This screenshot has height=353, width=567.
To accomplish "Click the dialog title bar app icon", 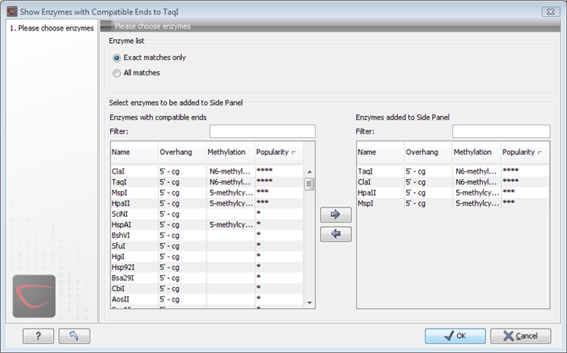I will [8, 8].
